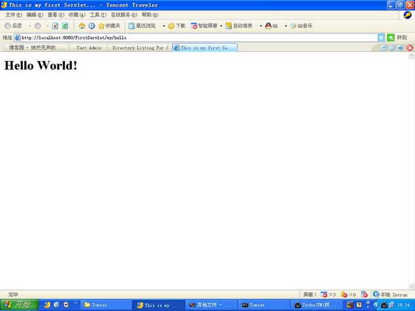Open the View (查看) menu
415x311 pixels.
click(x=56, y=15)
